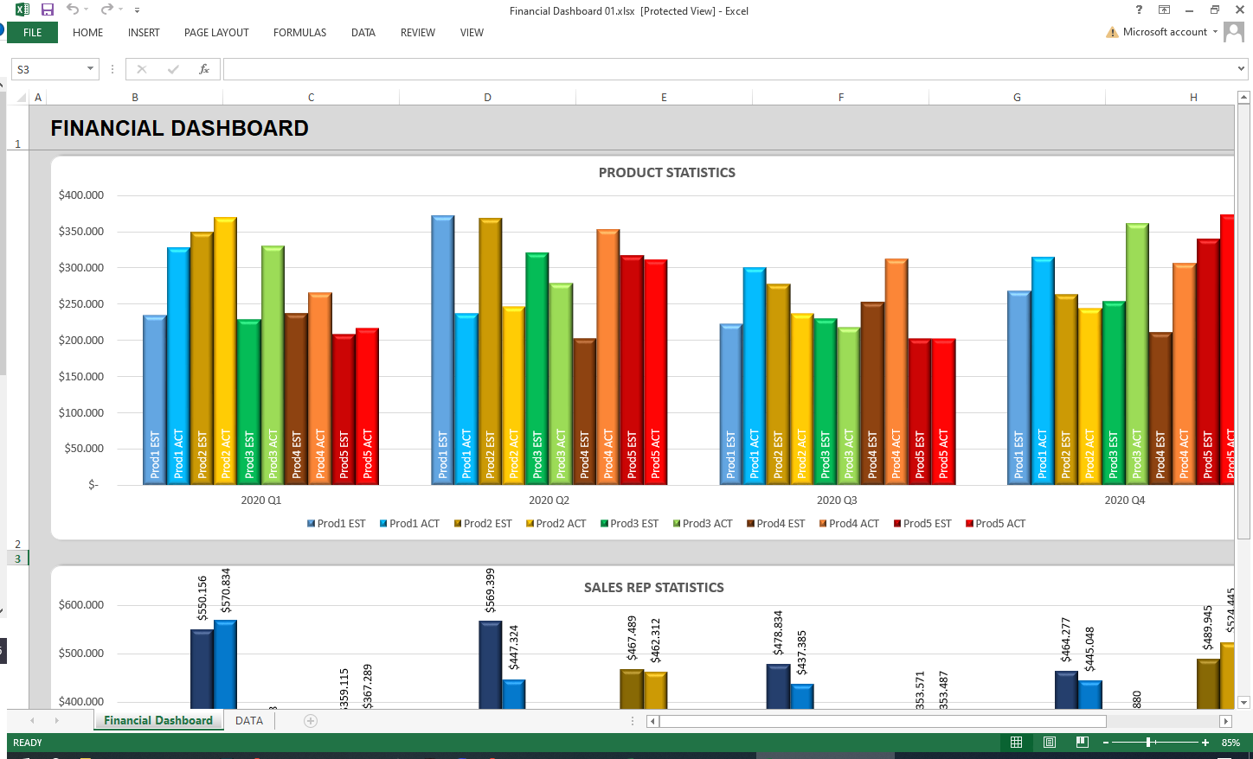Switch to Page Layout view button
This screenshot has width=1253, height=759.
(x=1050, y=743)
